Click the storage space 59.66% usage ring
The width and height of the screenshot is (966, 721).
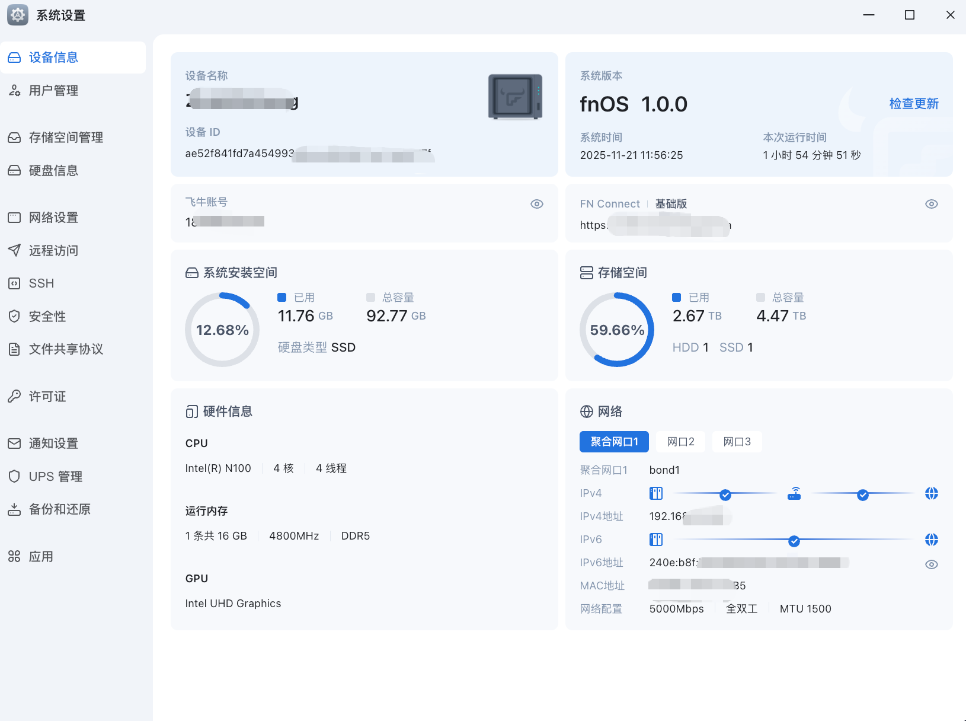(x=617, y=330)
